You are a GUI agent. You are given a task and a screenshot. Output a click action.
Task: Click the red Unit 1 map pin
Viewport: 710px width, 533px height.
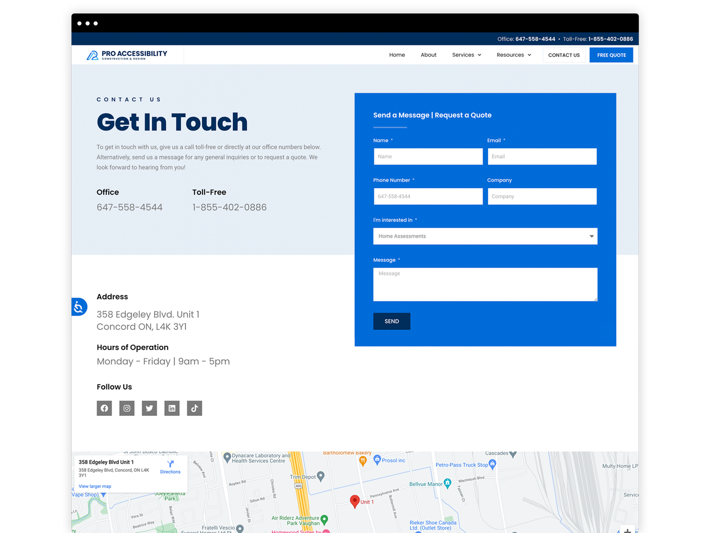(355, 501)
